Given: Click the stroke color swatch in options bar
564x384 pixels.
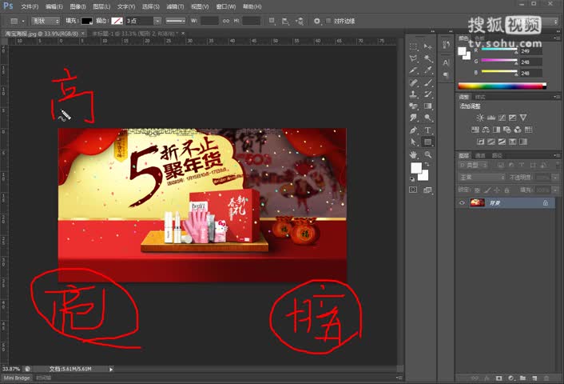Looking at the screenshot, I should click(x=117, y=21).
